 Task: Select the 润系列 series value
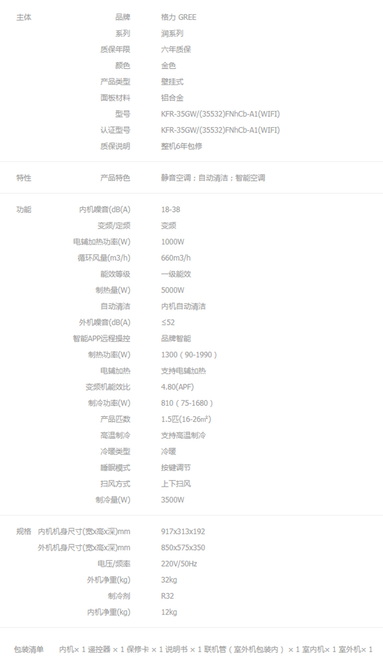tap(172, 34)
